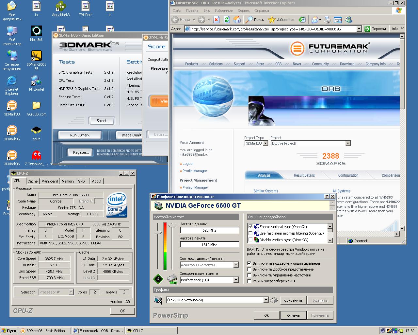Check Выключить дробное представление
Screen dimensions: 418x335
(x=249, y=269)
